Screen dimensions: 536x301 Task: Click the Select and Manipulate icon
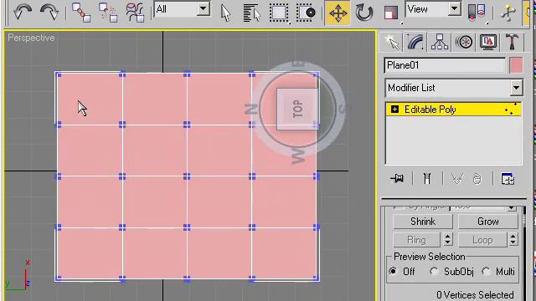pyautogui.click(x=508, y=13)
